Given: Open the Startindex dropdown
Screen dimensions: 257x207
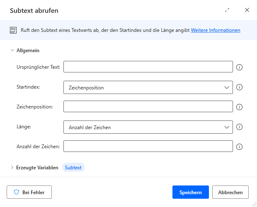Looking at the screenshot, I should [x=148, y=87].
